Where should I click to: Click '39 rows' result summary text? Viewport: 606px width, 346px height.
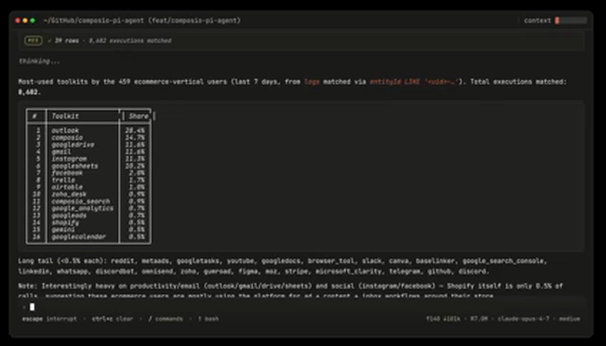(67, 40)
